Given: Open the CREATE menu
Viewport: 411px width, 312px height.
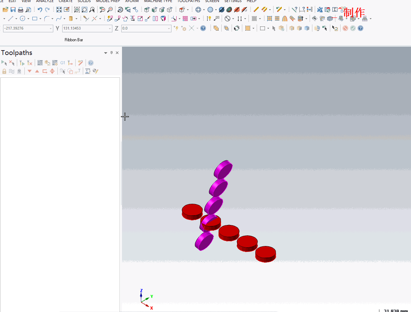Looking at the screenshot, I should (66, 1).
